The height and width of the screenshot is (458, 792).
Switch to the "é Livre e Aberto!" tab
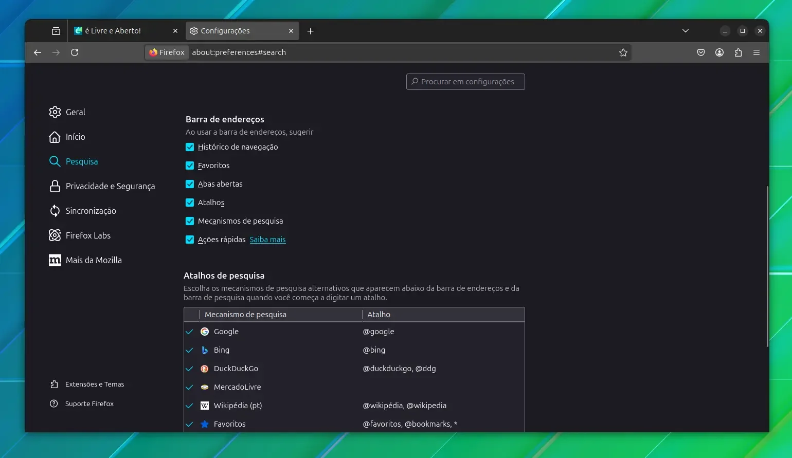point(127,31)
